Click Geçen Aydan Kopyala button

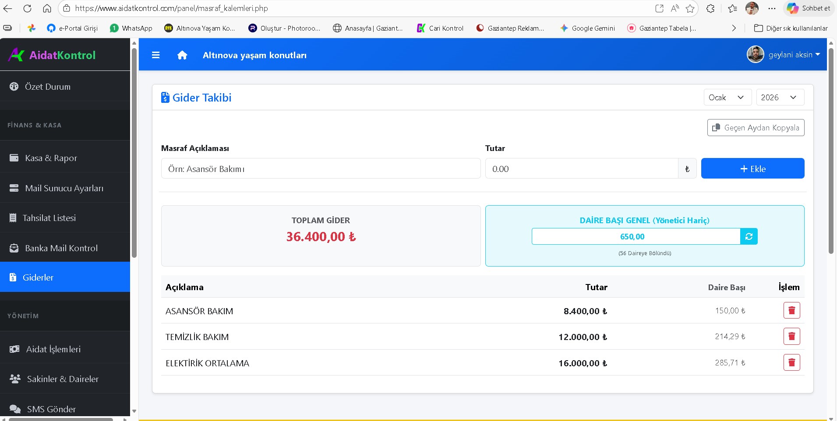(756, 128)
